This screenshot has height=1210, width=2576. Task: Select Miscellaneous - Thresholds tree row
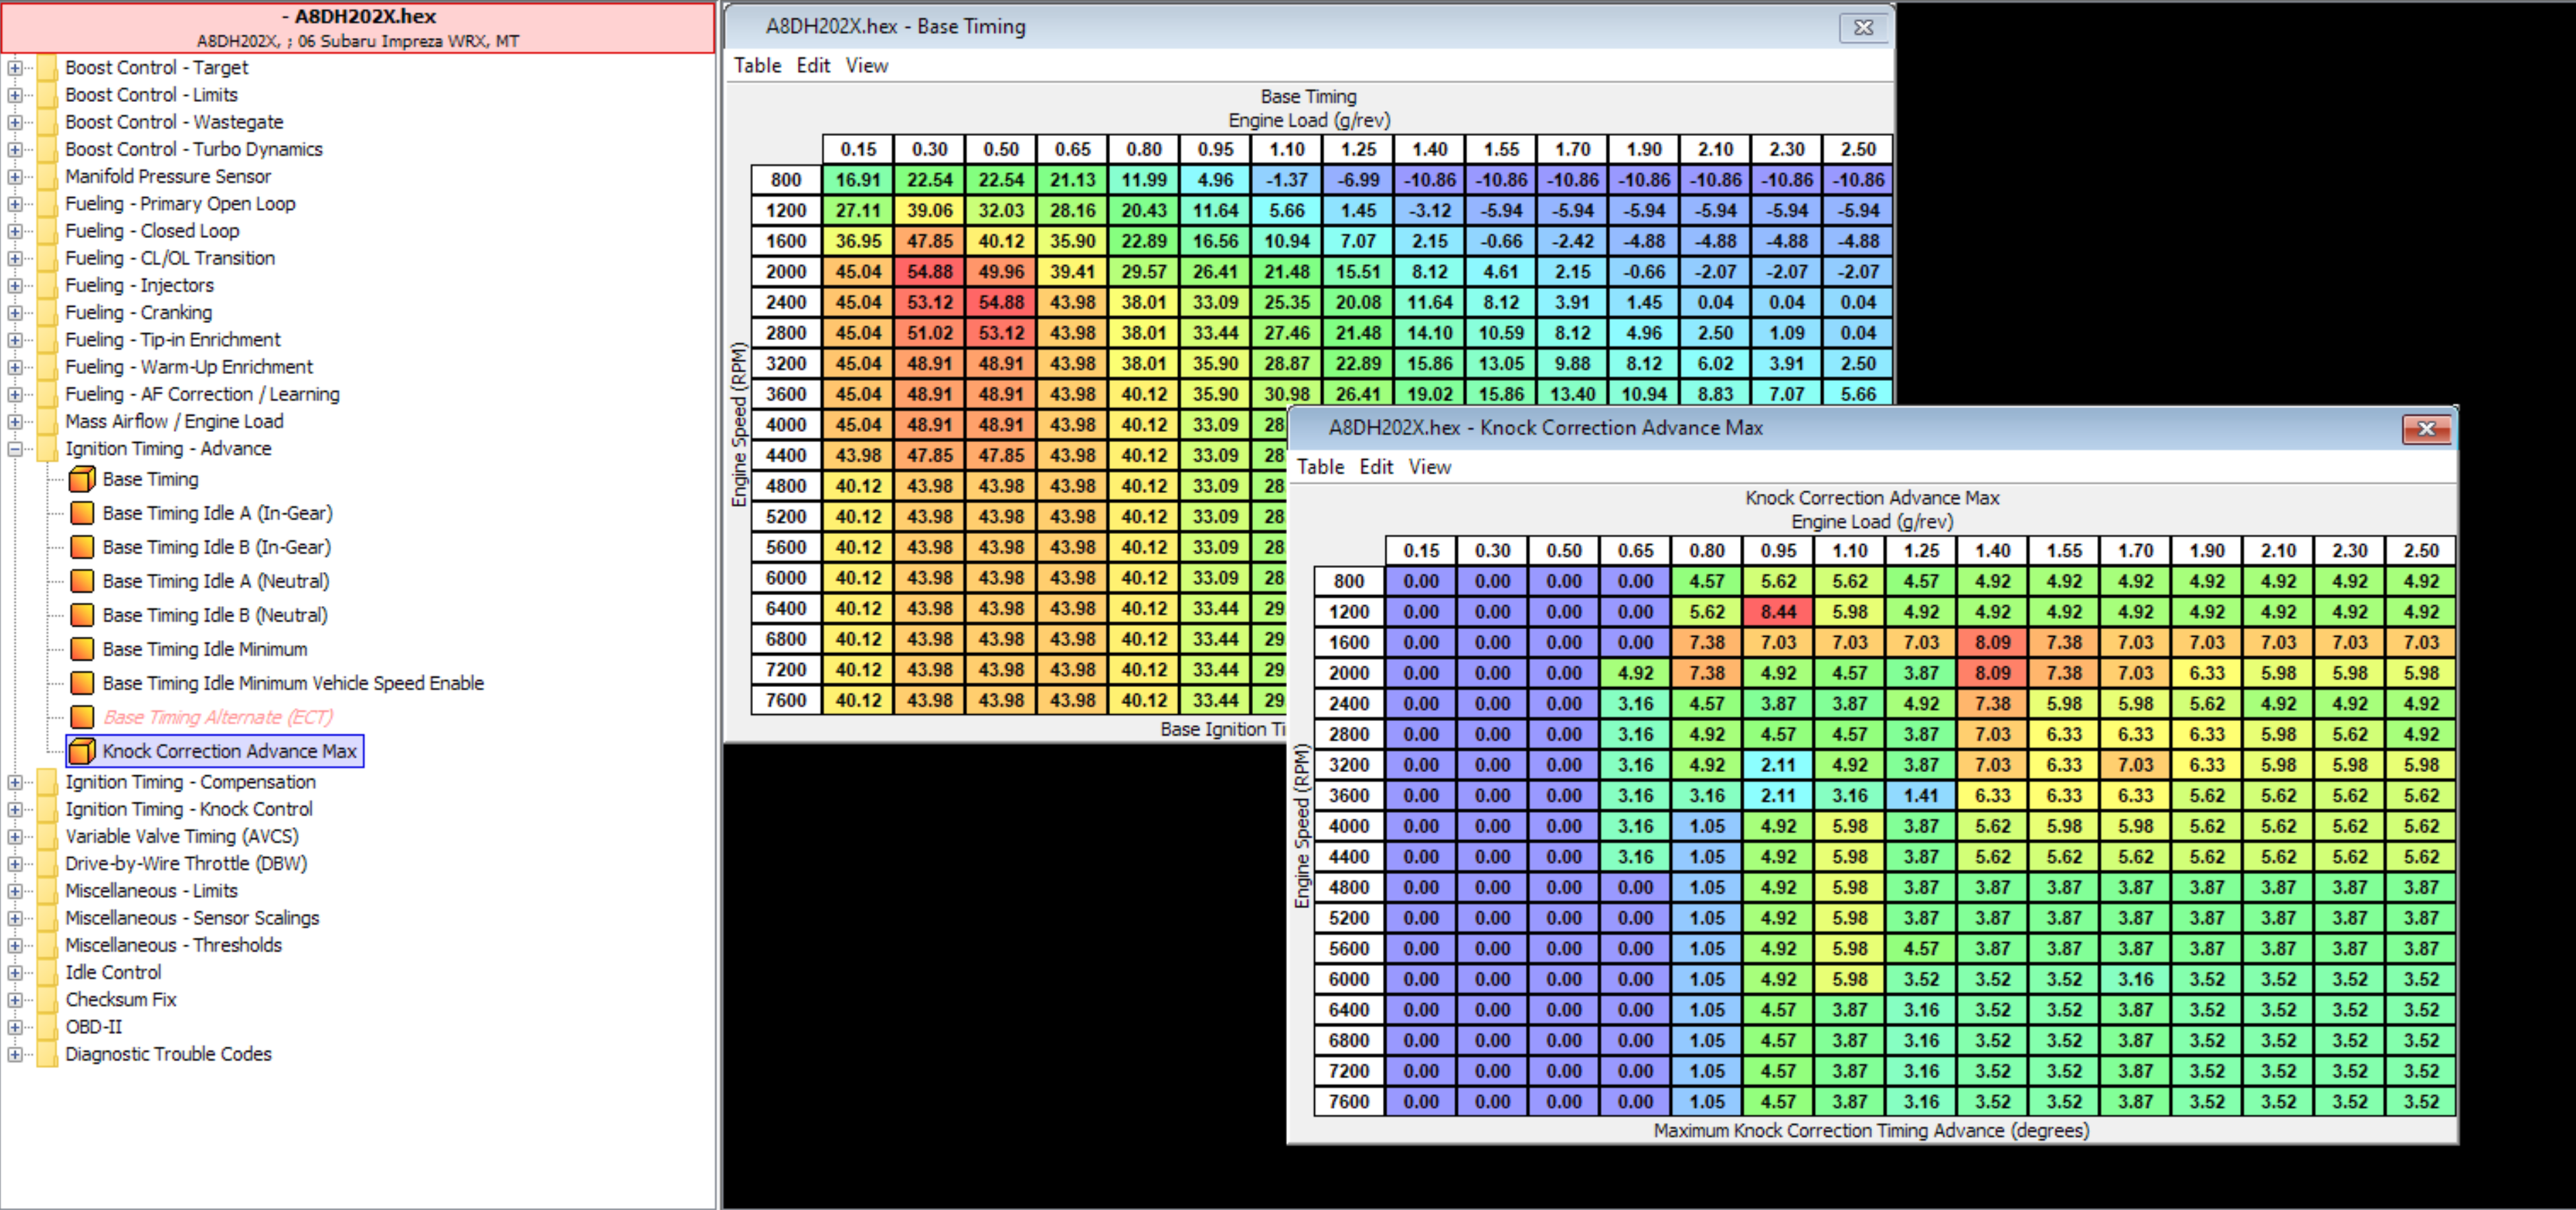[x=173, y=945]
